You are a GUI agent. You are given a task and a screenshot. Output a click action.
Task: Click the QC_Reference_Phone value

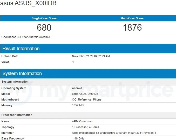tap(87, 99)
